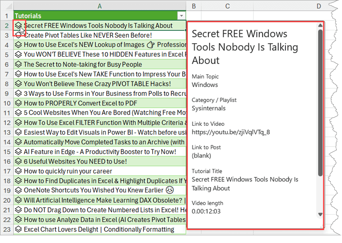
Task: Select the column C header
Action: 227,6
